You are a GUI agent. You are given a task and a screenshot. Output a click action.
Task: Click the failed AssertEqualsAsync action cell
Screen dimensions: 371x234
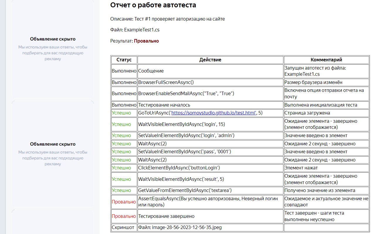tap(208, 202)
